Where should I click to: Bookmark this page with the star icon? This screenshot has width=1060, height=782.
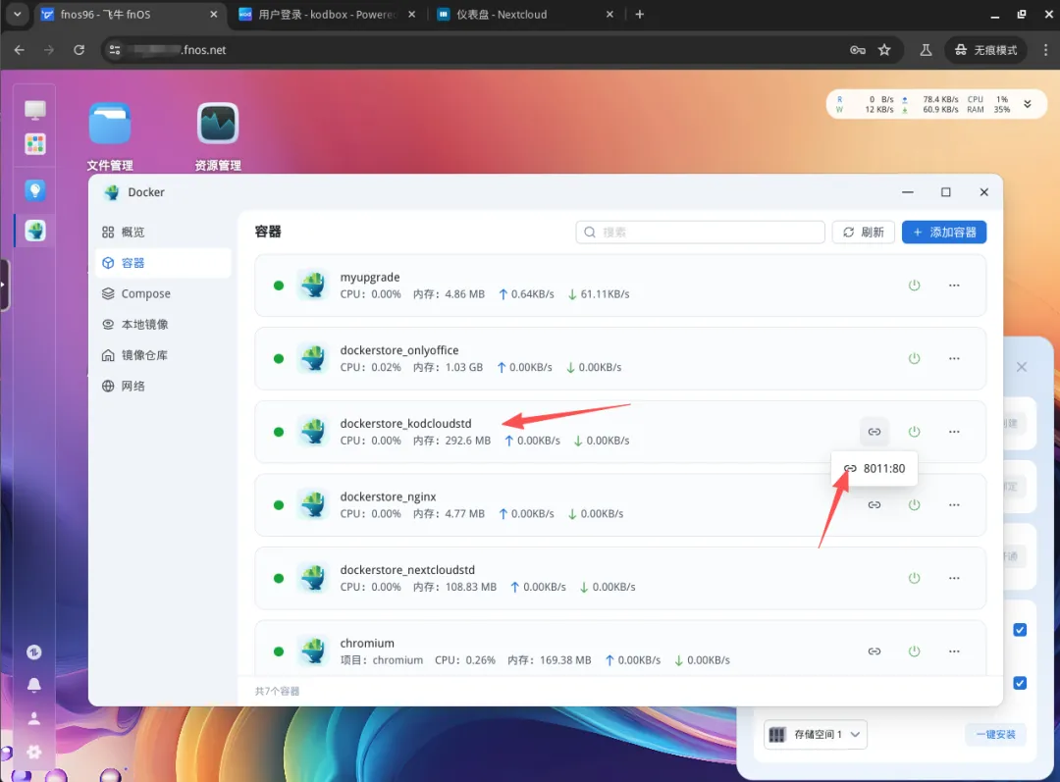[884, 50]
